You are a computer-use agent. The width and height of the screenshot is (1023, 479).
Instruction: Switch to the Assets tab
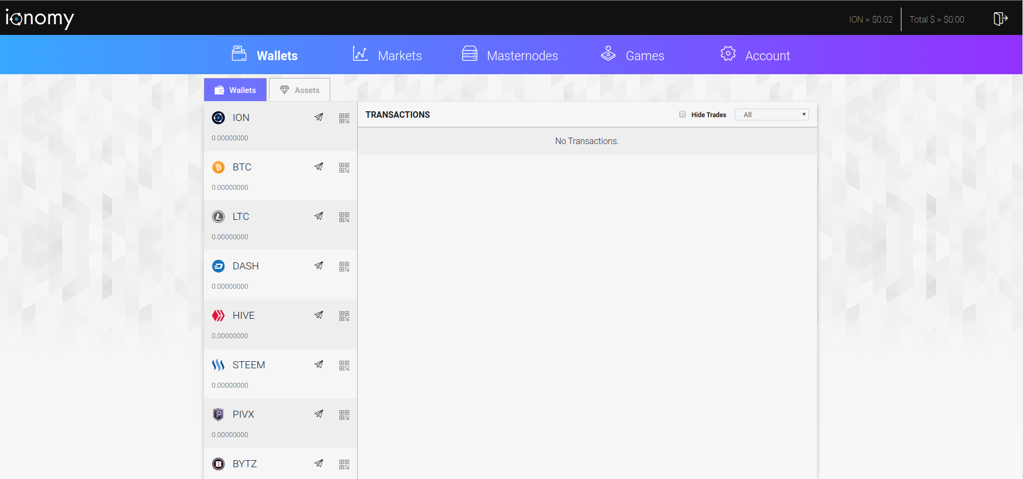click(x=300, y=90)
